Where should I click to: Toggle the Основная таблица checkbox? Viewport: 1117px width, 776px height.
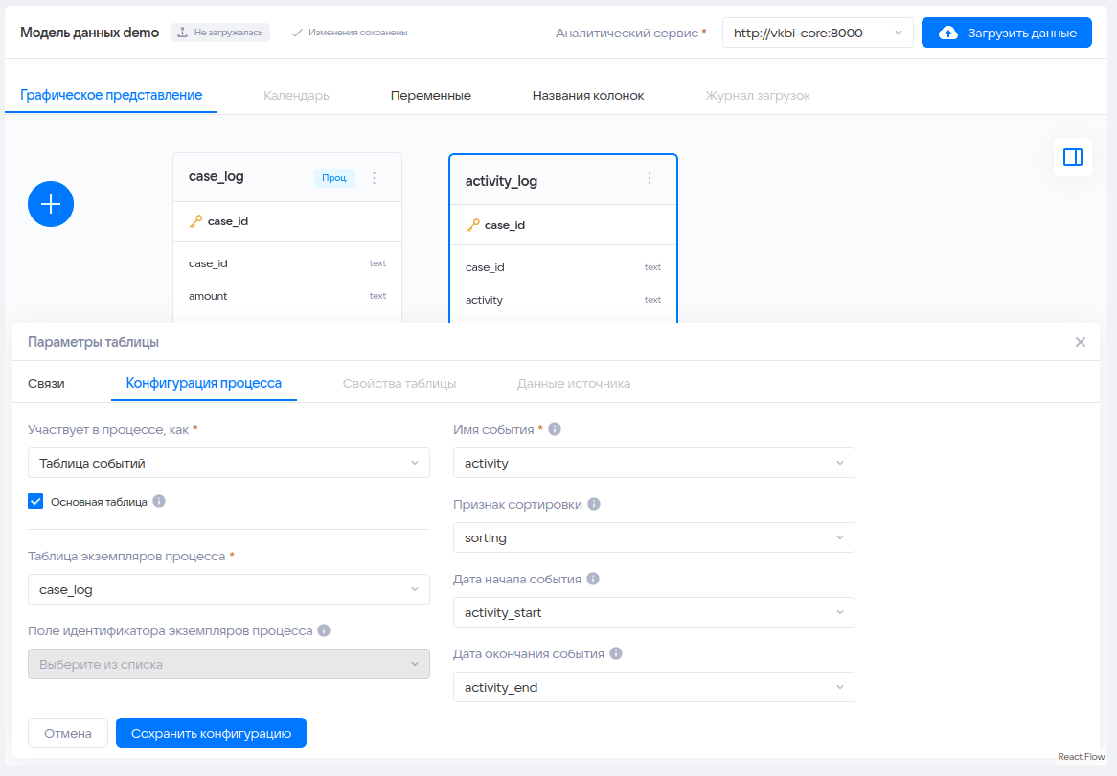[35, 501]
